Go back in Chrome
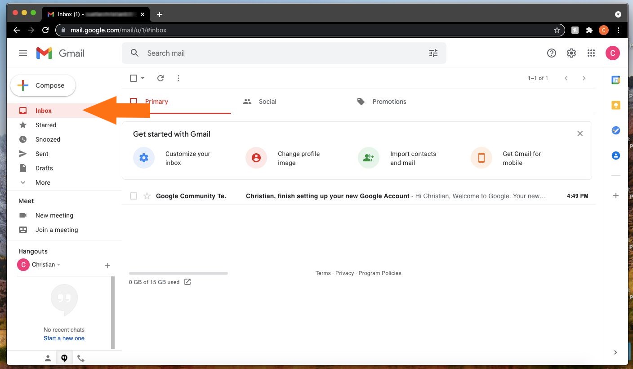The height and width of the screenshot is (369, 633). click(x=17, y=30)
